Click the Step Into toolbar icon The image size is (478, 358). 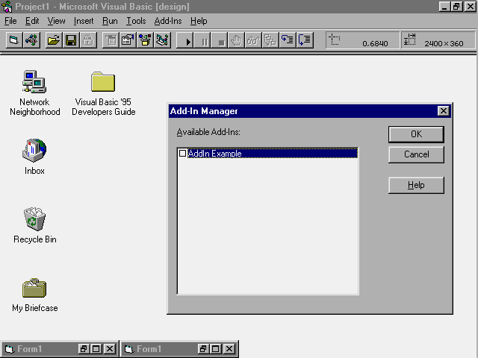point(288,40)
